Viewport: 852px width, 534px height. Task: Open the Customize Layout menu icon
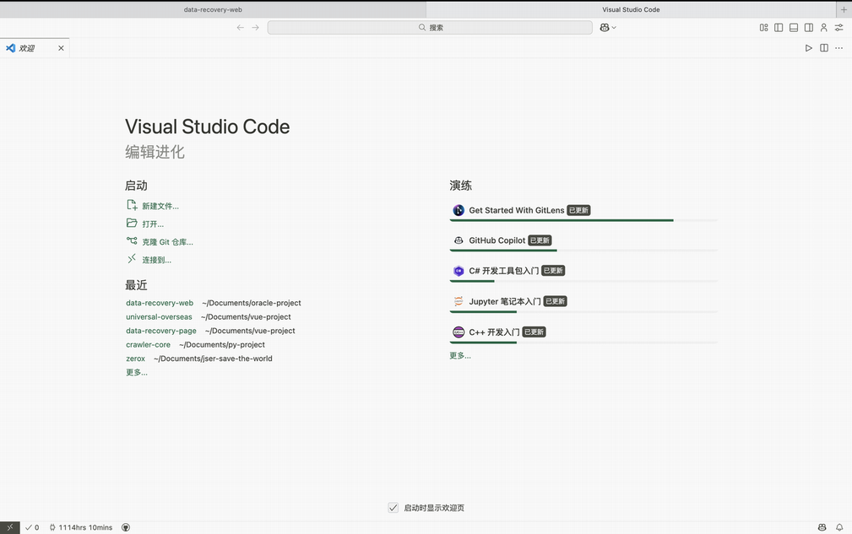point(763,28)
